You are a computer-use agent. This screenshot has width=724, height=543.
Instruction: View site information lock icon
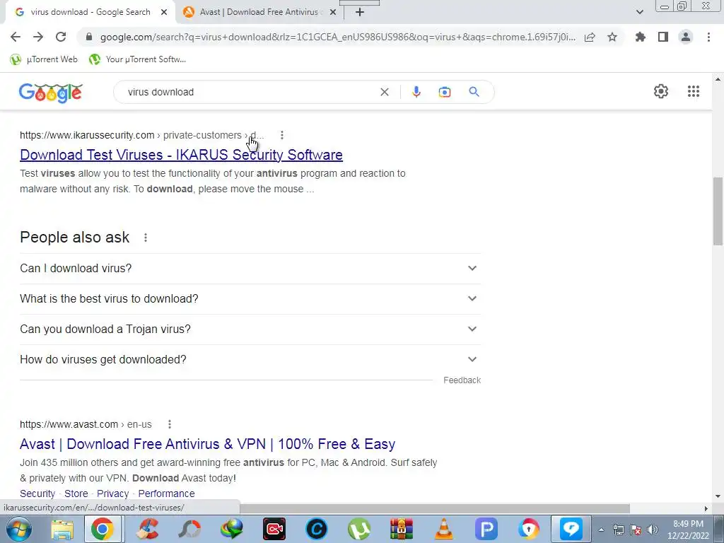[89, 37]
